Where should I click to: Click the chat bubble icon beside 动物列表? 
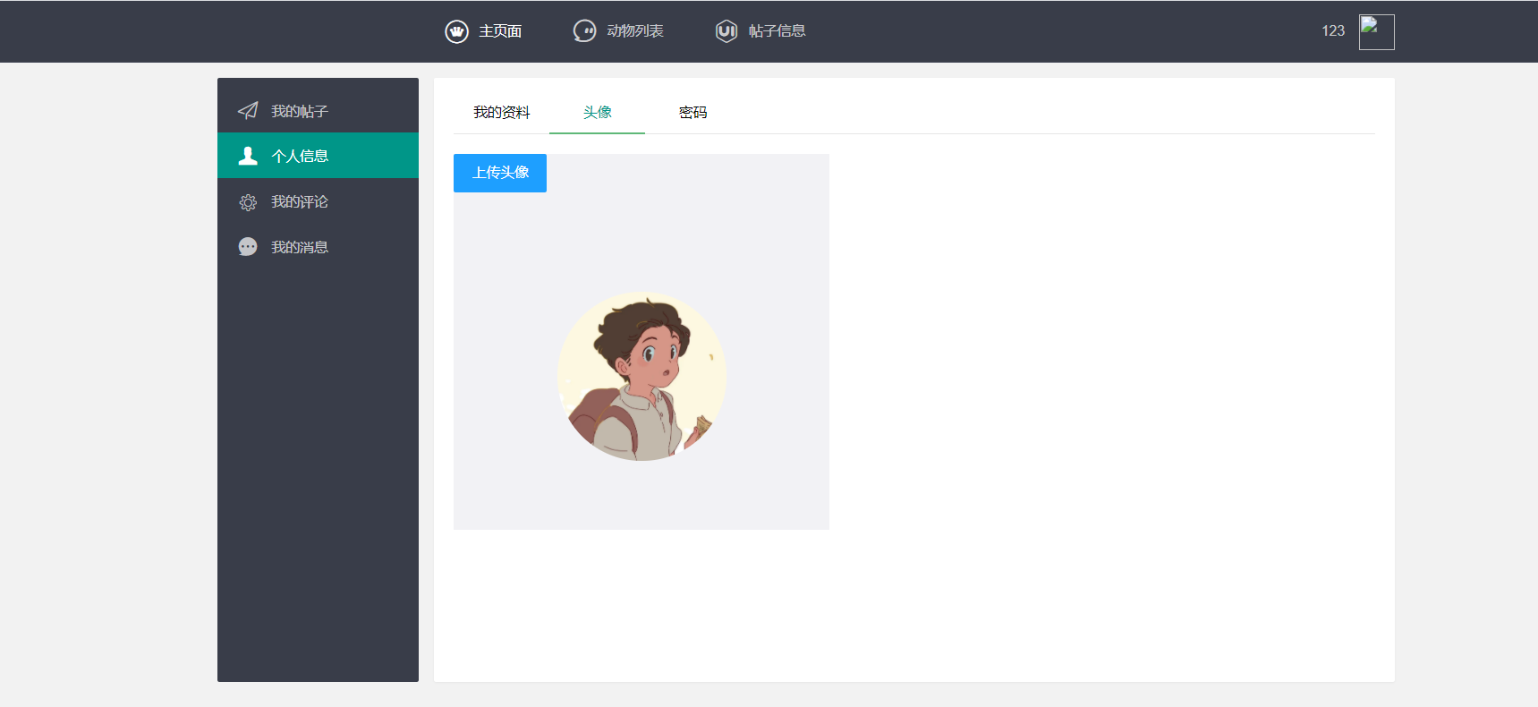[x=584, y=31]
